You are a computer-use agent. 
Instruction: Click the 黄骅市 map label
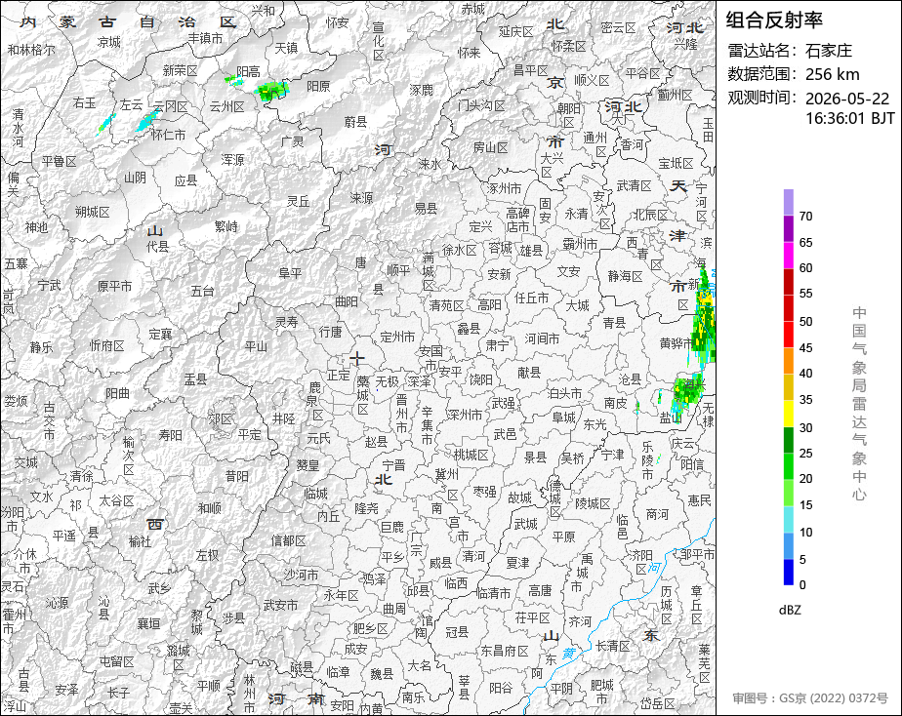677,343
